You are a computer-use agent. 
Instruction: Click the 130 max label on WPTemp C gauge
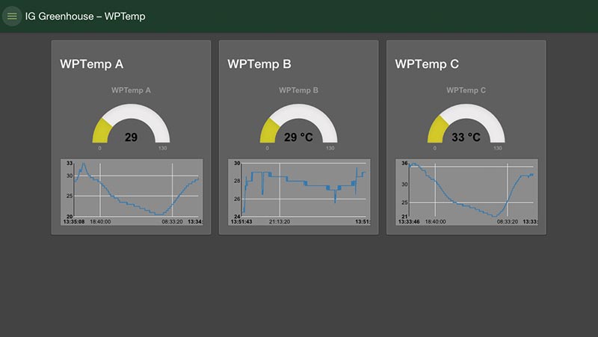pos(498,148)
